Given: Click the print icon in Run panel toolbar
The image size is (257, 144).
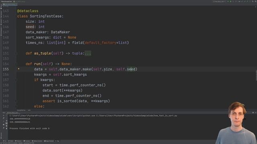Looking at the screenshot, I should (6, 126).
